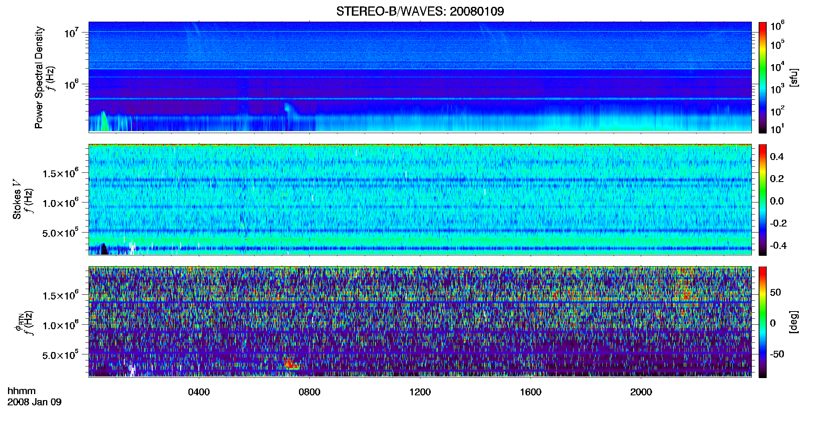The height and width of the screenshot is (433, 840).
Task: Click the 1.0×10^6 tick on the Stokes V axis
Action: (x=61, y=203)
